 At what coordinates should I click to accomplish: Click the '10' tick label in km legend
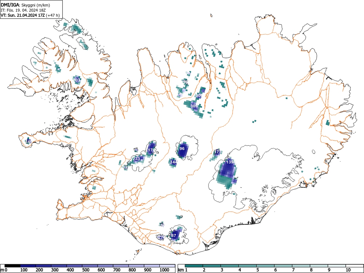[348, 270]
